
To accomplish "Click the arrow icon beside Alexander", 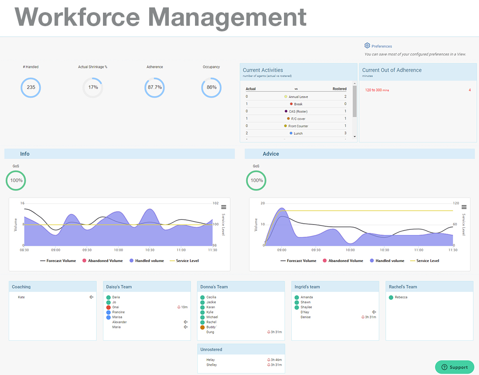I will click(x=186, y=322).
